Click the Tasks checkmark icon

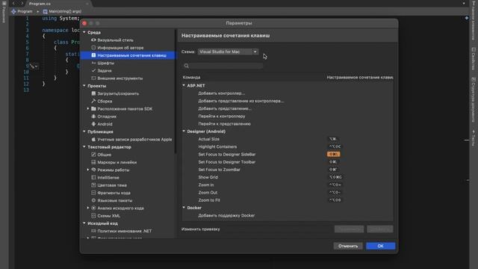pos(93,70)
